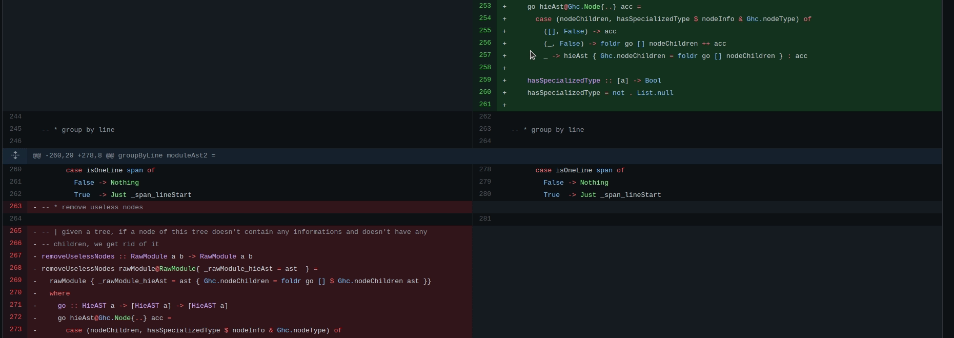Image resolution: width=954 pixels, height=338 pixels.
Task: Select added line number 255
Action: pos(484,31)
